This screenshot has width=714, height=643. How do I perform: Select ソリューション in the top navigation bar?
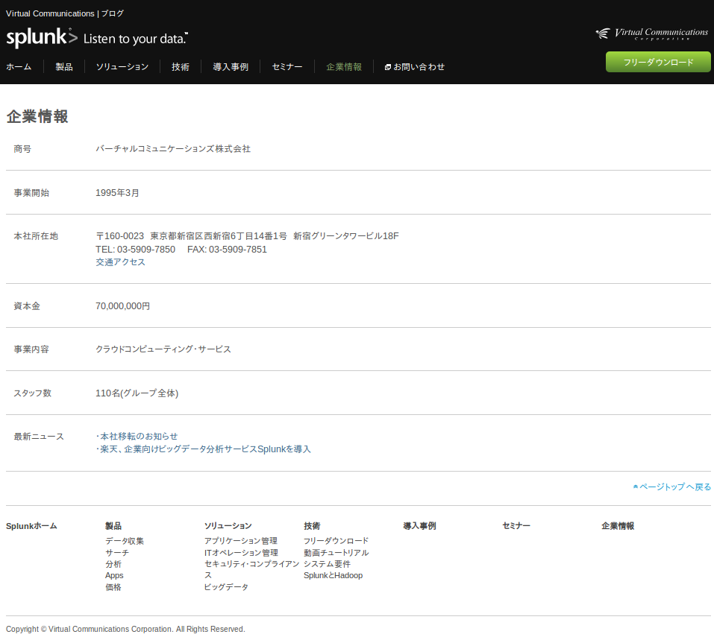[x=122, y=67]
